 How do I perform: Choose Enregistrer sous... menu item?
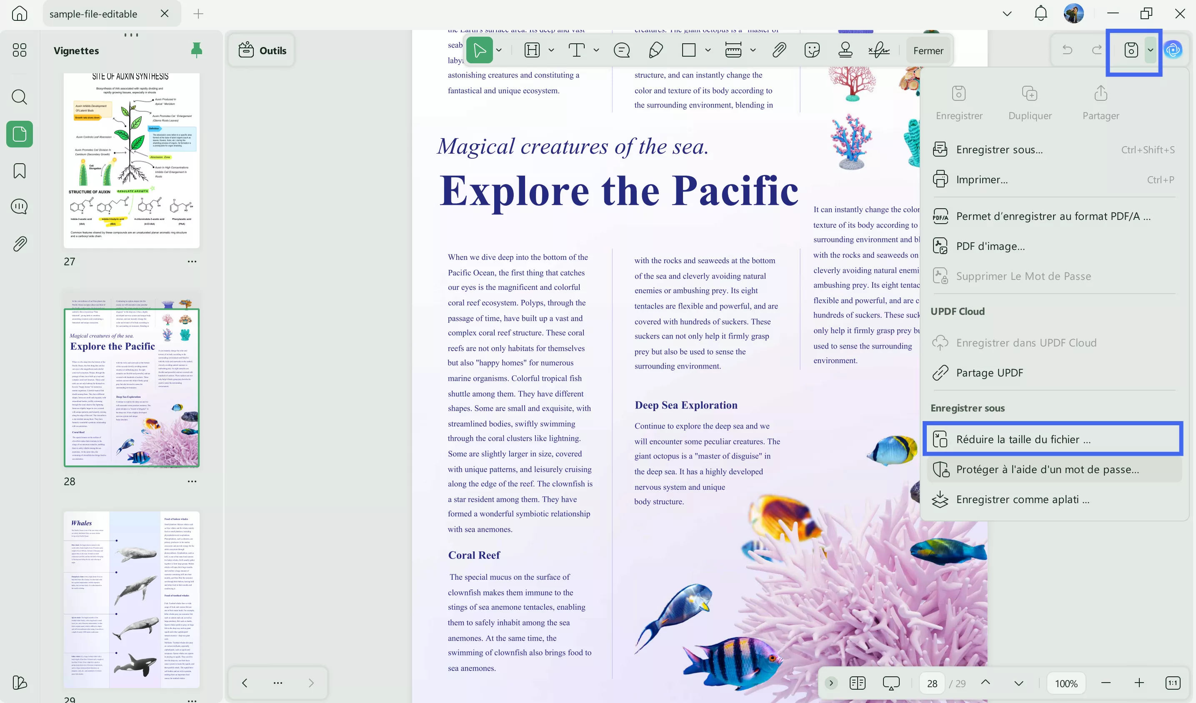[x=1053, y=150]
